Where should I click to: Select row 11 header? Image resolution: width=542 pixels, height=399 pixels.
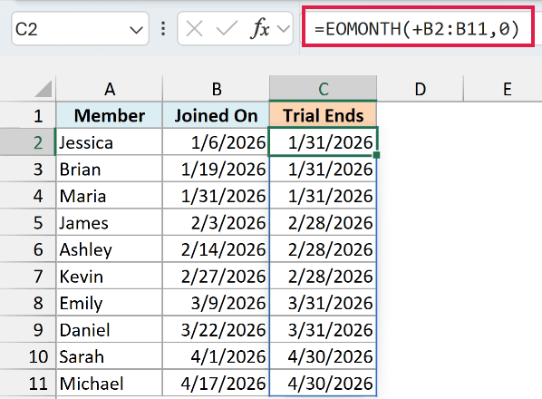[x=28, y=383]
